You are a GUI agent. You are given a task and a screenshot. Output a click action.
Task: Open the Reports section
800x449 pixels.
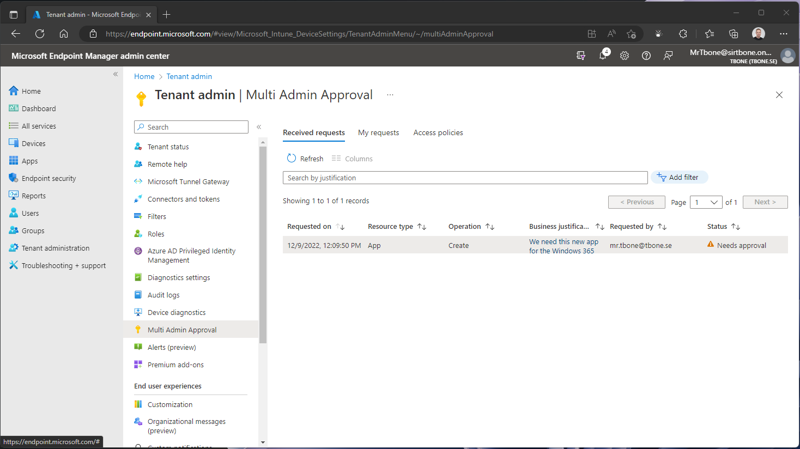tap(33, 195)
